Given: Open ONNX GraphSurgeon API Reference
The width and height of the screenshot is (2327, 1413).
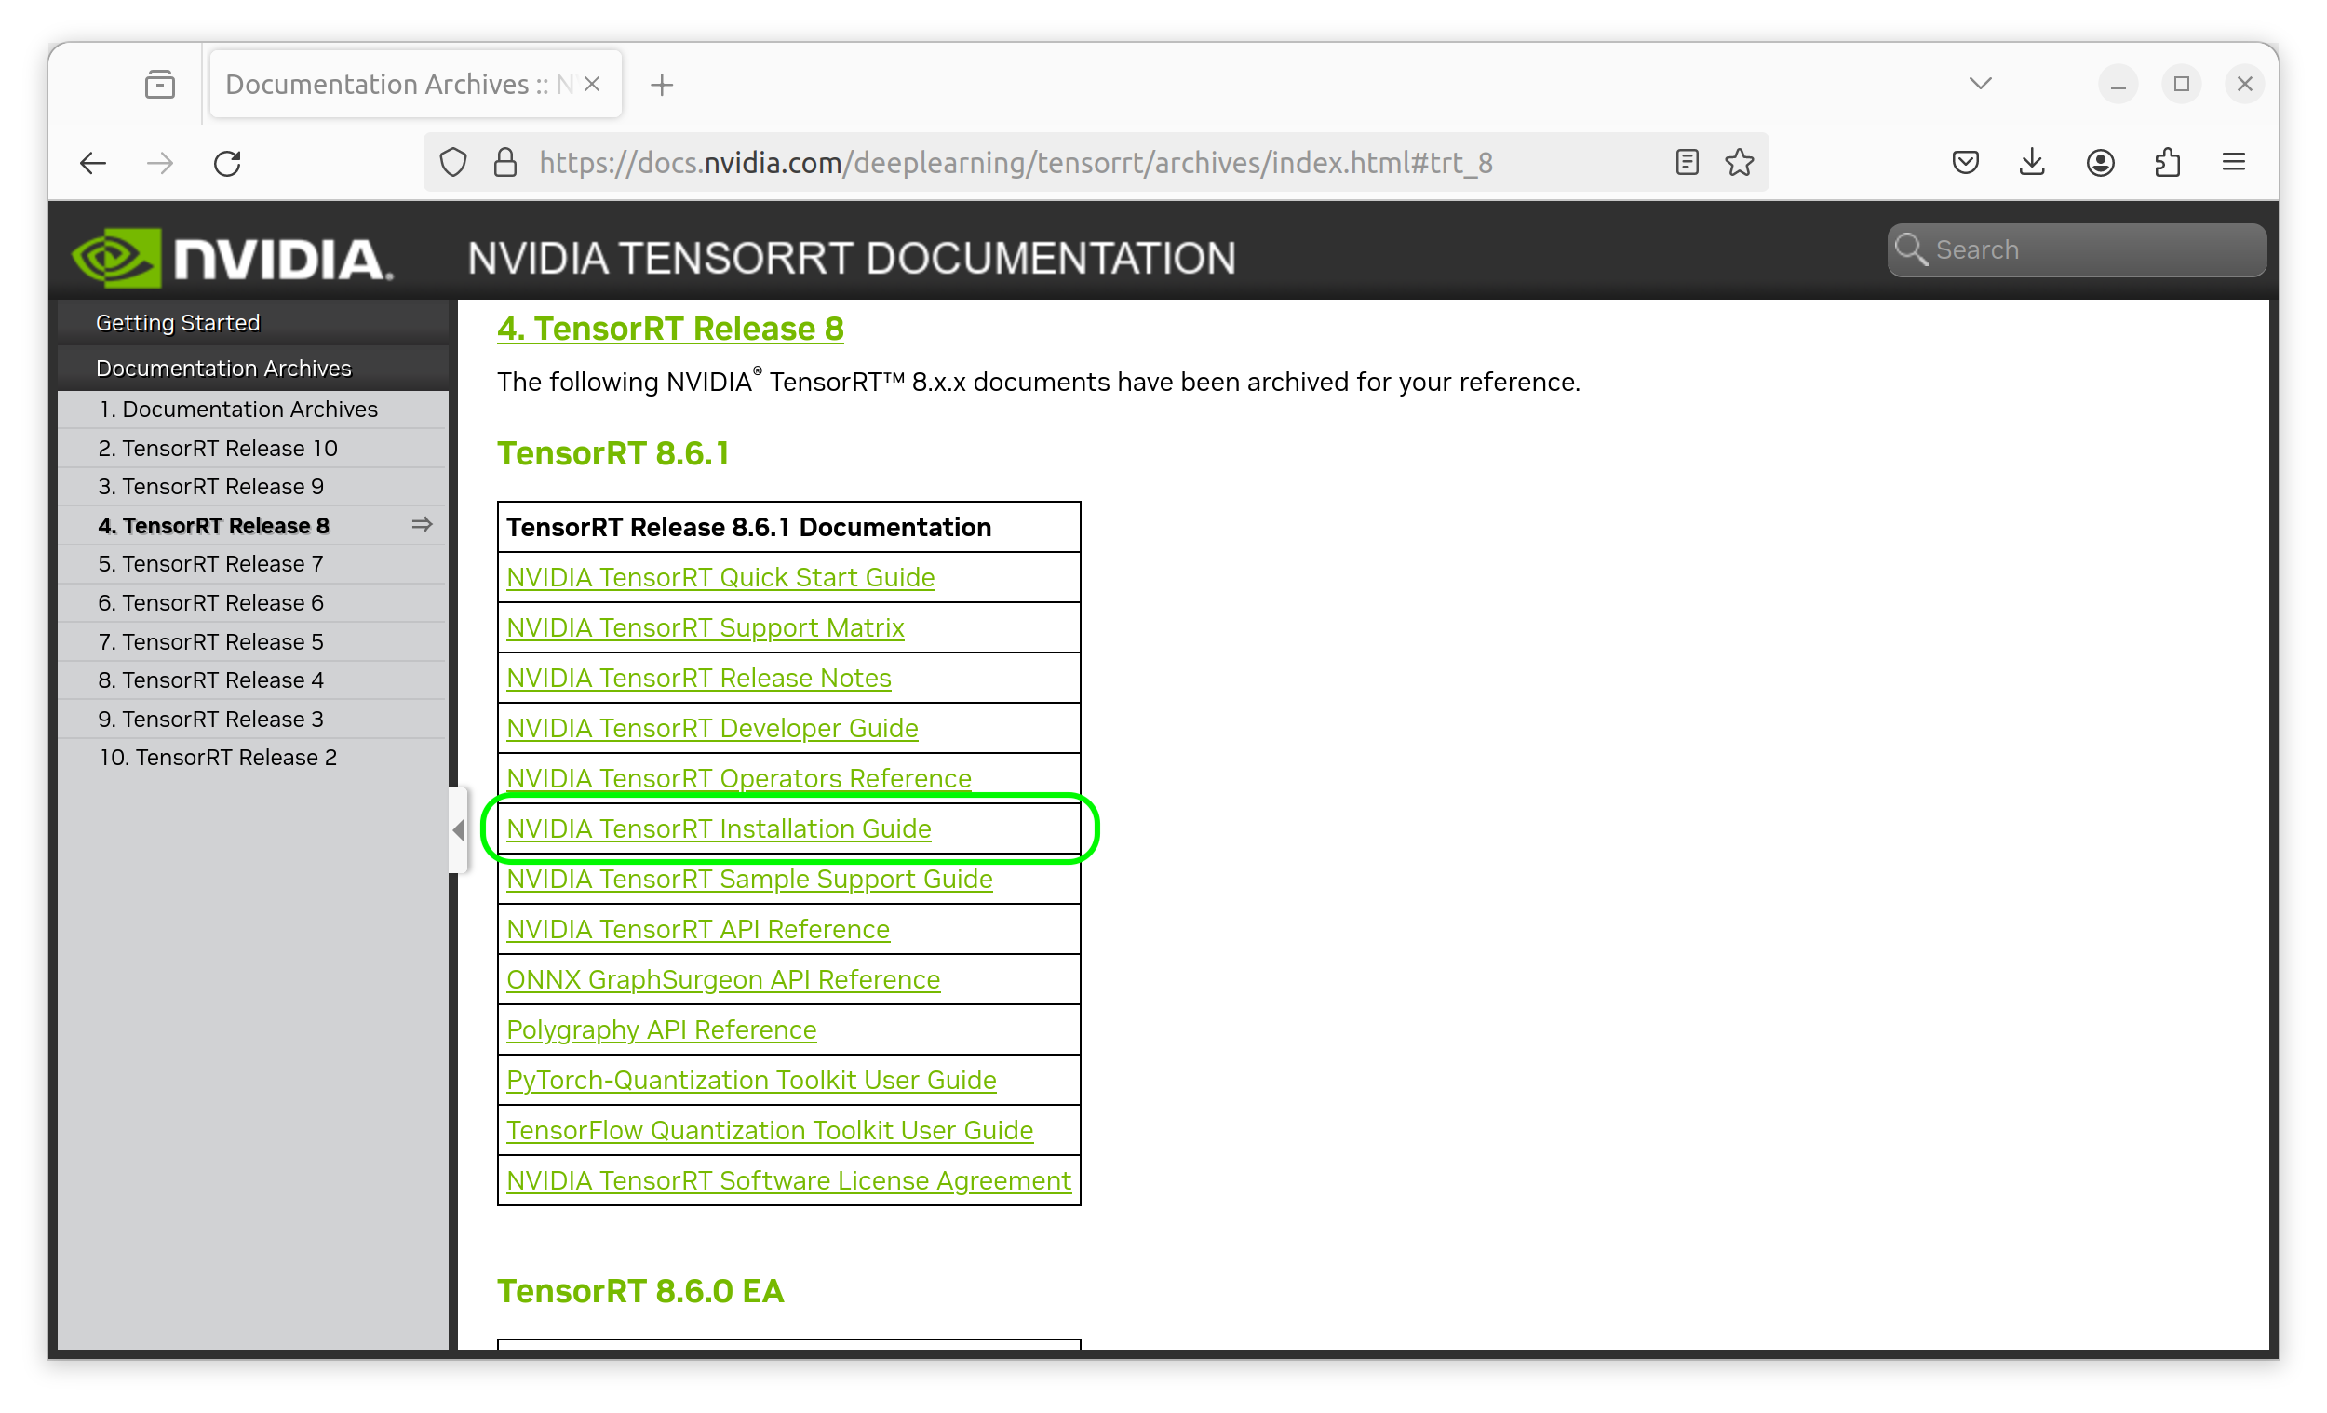Looking at the screenshot, I should [722, 978].
